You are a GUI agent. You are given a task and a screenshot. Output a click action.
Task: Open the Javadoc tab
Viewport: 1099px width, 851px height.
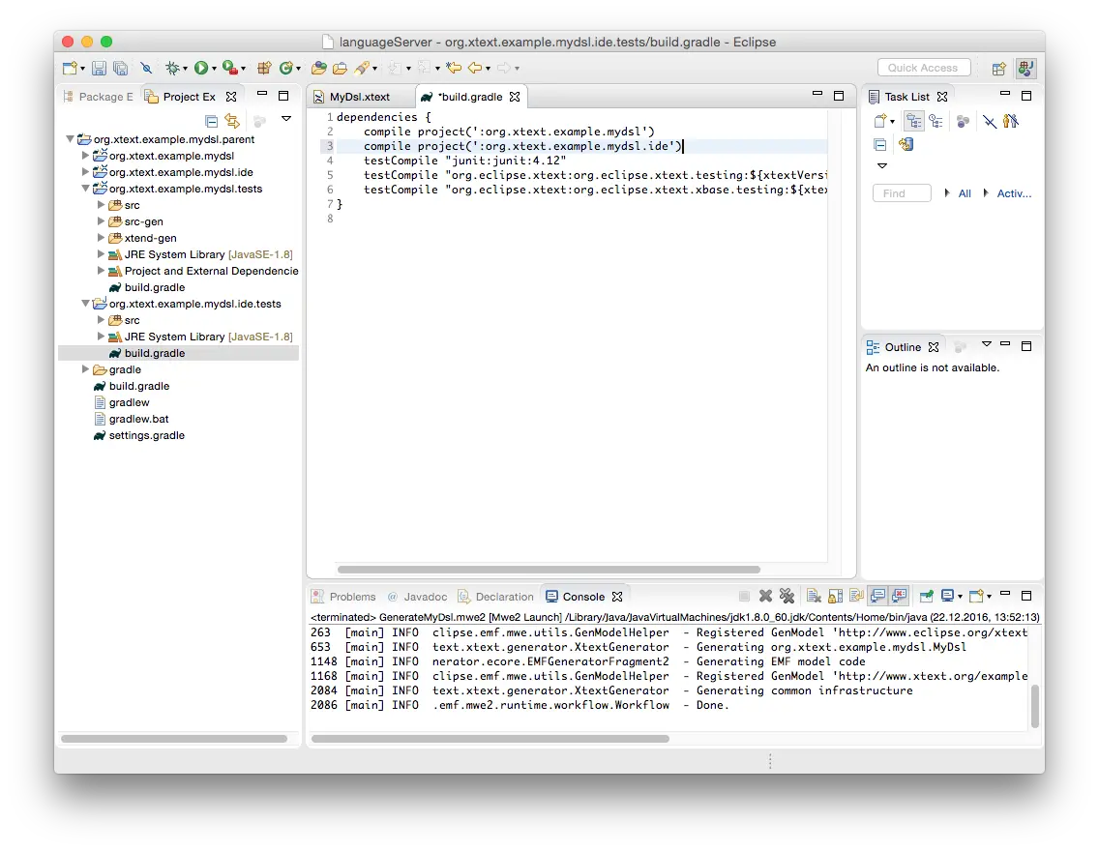click(x=418, y=597)
